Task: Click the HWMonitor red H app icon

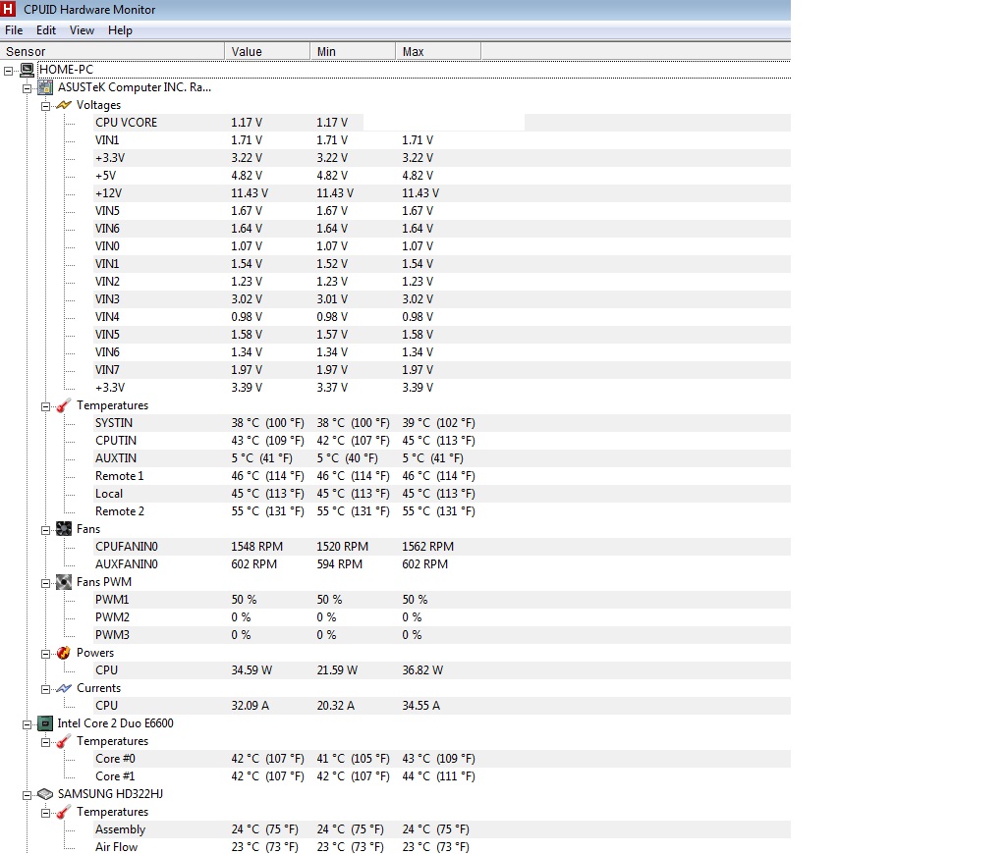Action: click(8, 9)
